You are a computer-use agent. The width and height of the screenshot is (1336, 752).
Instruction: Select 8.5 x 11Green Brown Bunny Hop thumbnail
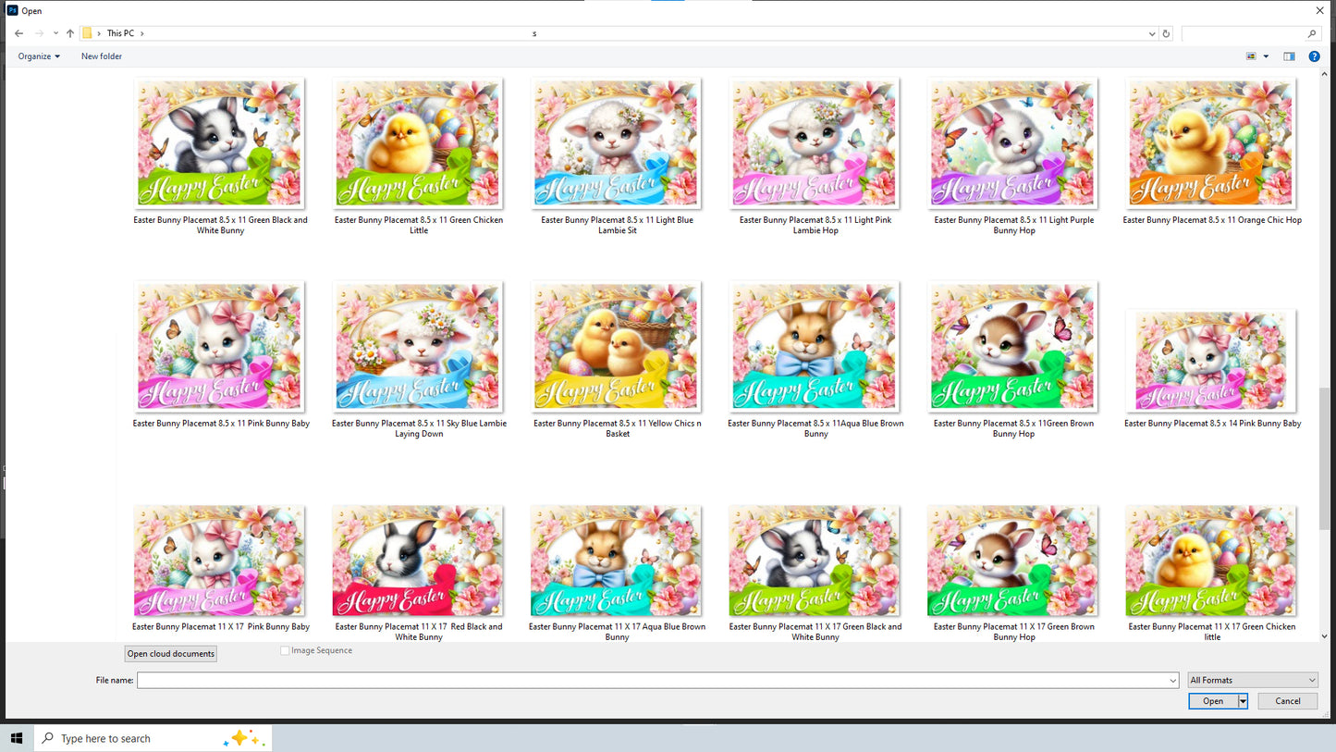click(1012, 347)
